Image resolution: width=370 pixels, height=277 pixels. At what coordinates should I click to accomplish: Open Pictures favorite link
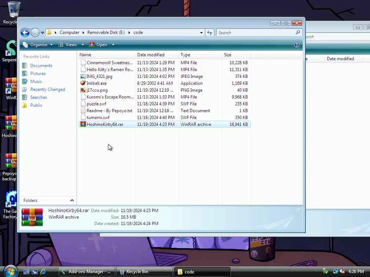point(38,74)
